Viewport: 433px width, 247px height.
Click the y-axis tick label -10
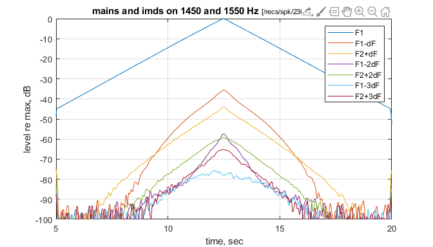click(x=46, y=39)
